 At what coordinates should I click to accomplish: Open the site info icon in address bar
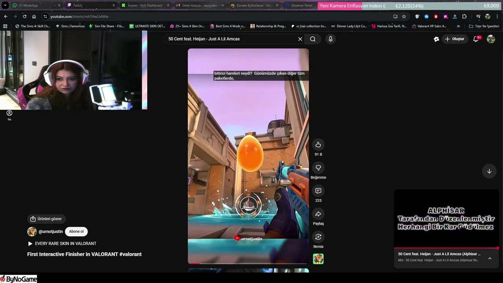pos(45,17)
